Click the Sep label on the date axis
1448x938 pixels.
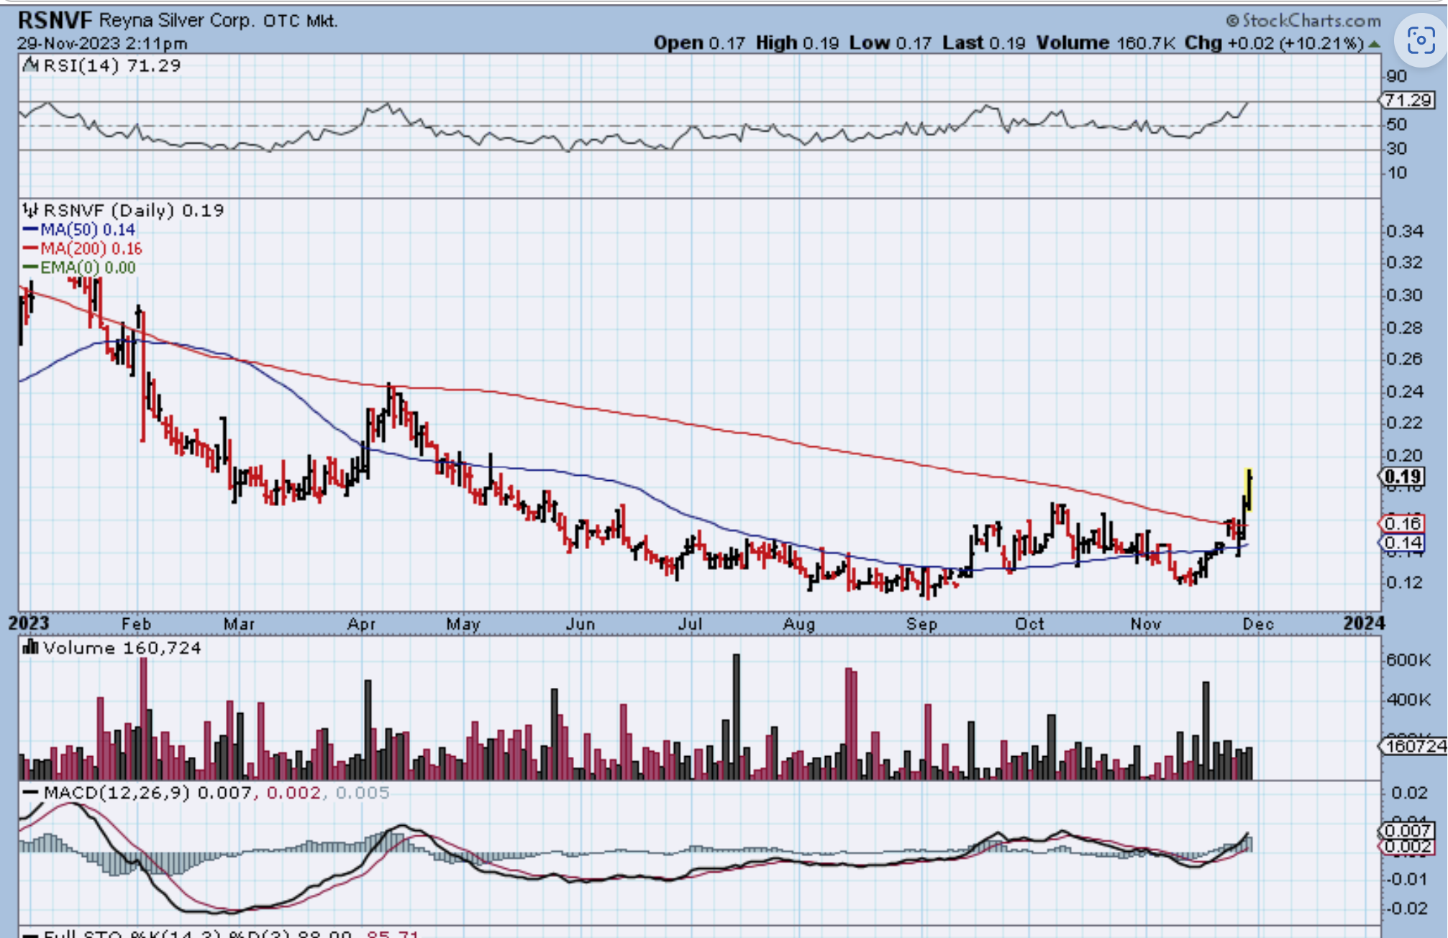(921, 624)
